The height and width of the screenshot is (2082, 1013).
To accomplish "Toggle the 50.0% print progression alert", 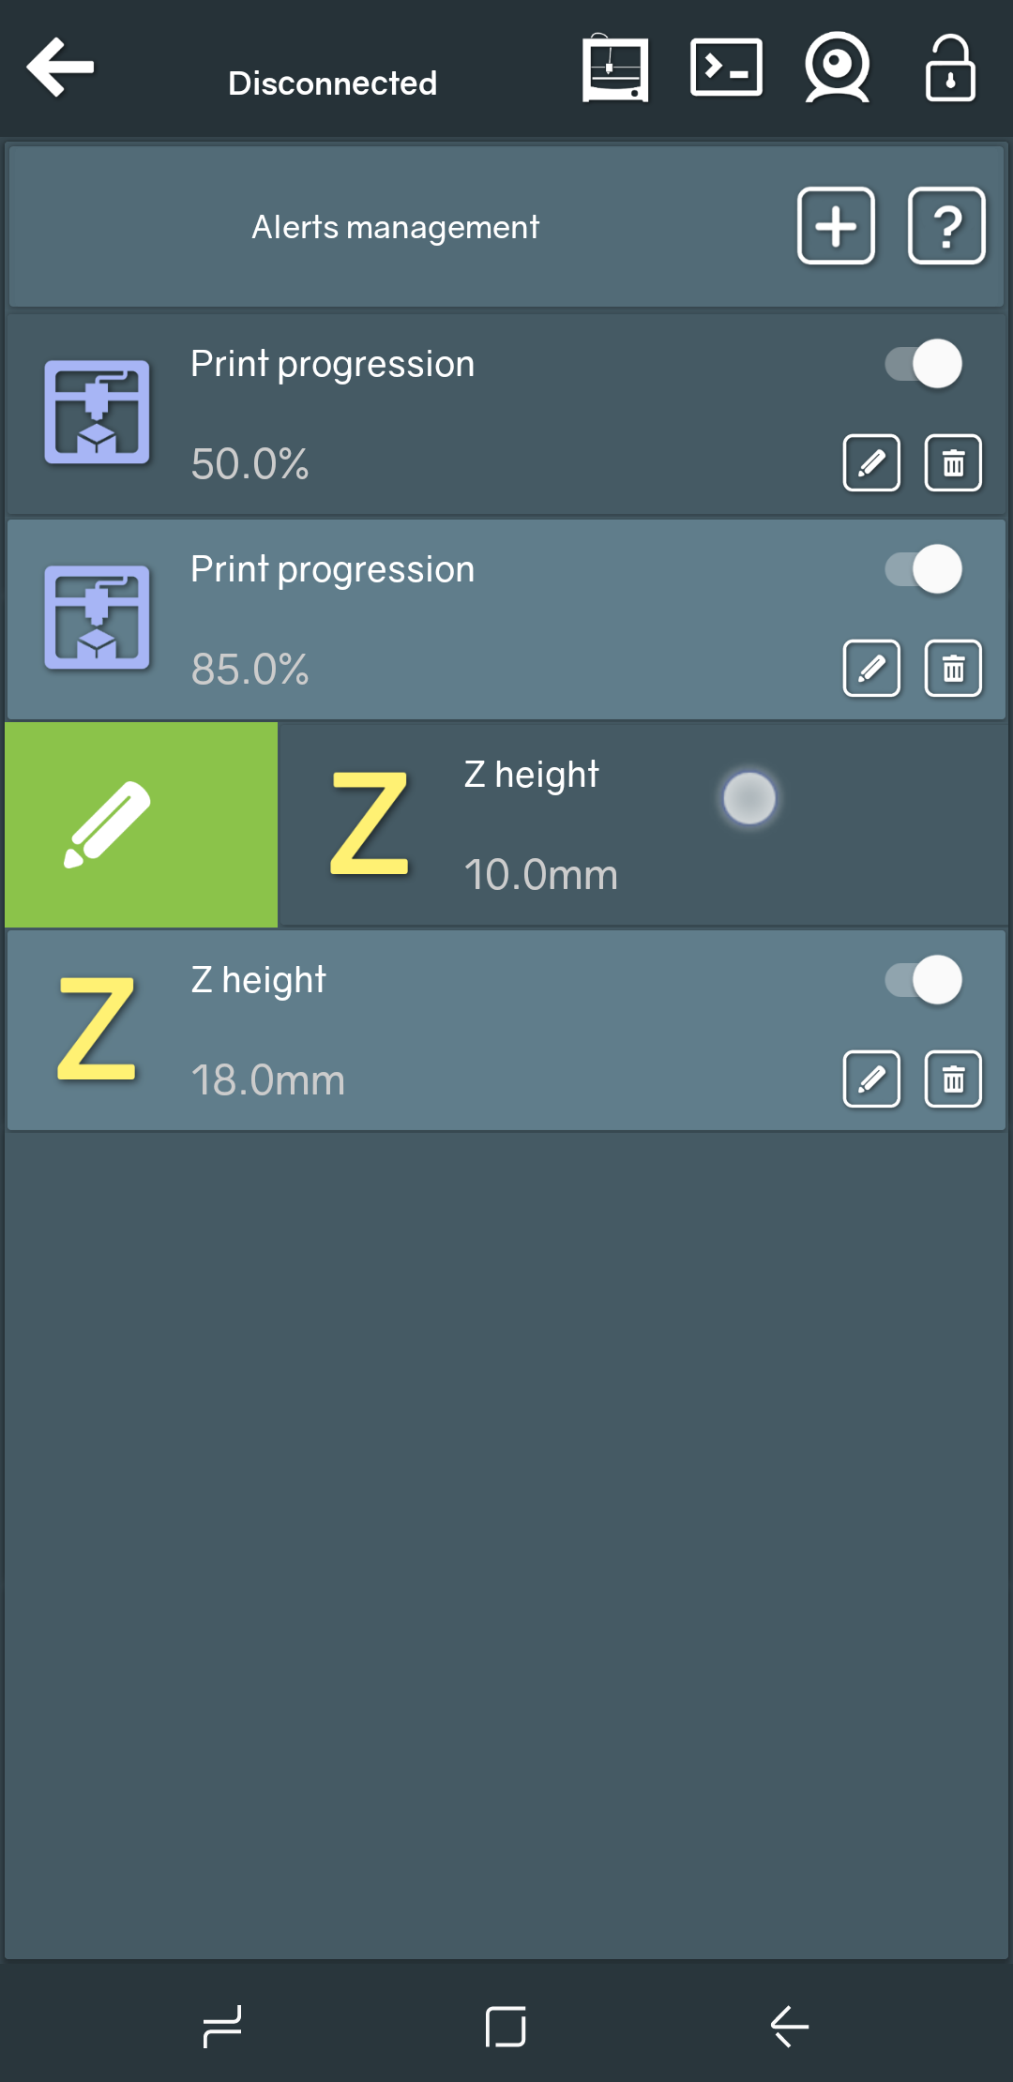I will click(924, 364).
